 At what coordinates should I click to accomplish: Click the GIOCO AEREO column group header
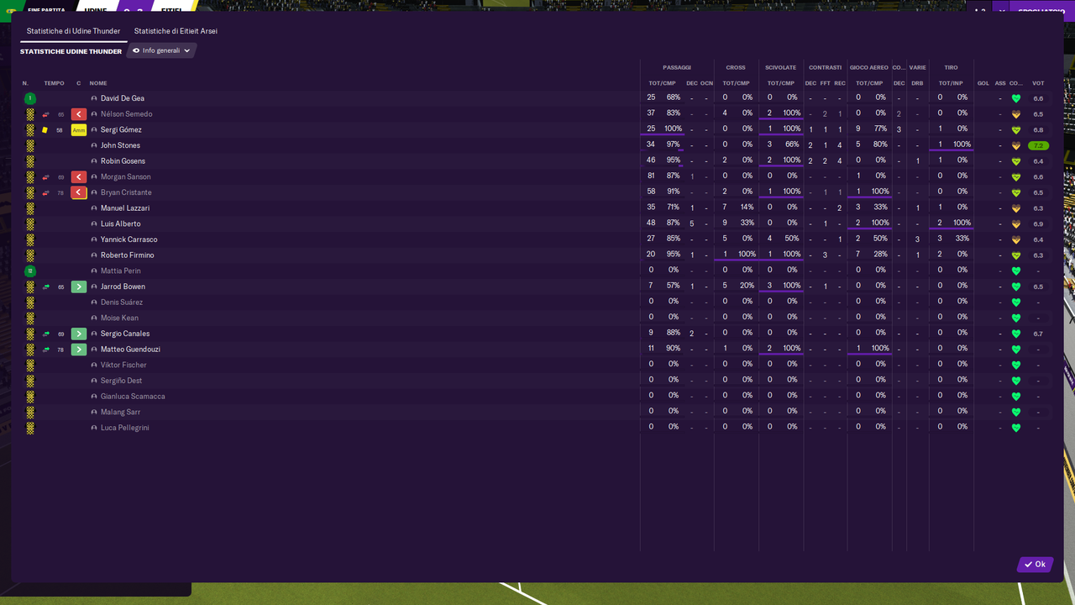click(x=869, y=67)
